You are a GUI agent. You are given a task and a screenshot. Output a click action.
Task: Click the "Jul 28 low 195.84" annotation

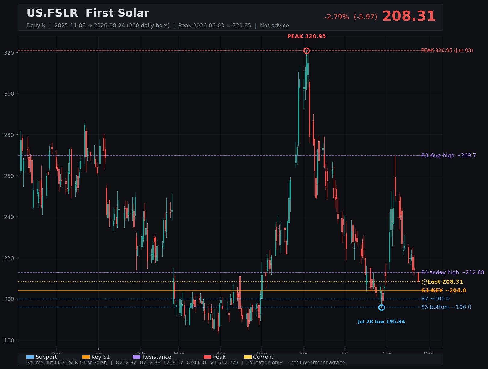[381, 322]
